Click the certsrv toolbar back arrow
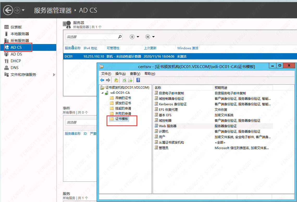Image resolution: width=297 pixels, height=202 pixels. [102, 80]
